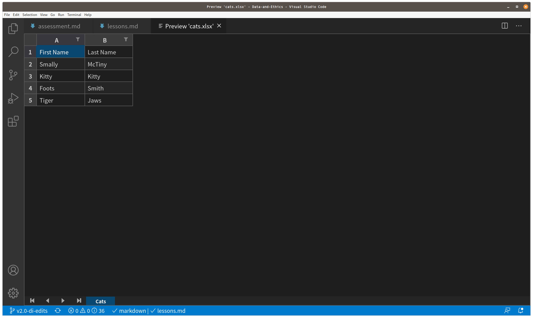Open the Search view in activity bar
The width and height of the screenshot is (533, 318).
click(x=13, y=52)
